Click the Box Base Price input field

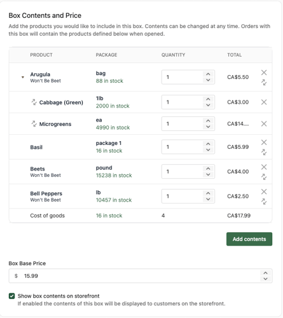tap(141, 276)
